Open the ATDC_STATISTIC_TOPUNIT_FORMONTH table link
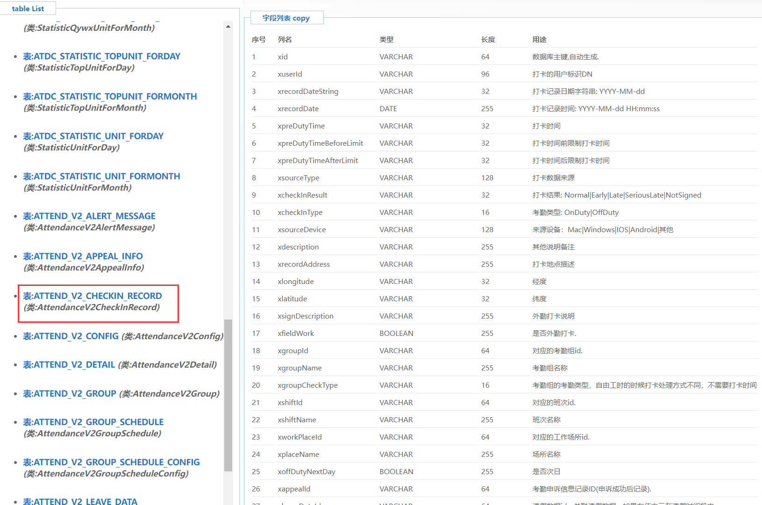762x505 pixels. [x=110, y=97]
